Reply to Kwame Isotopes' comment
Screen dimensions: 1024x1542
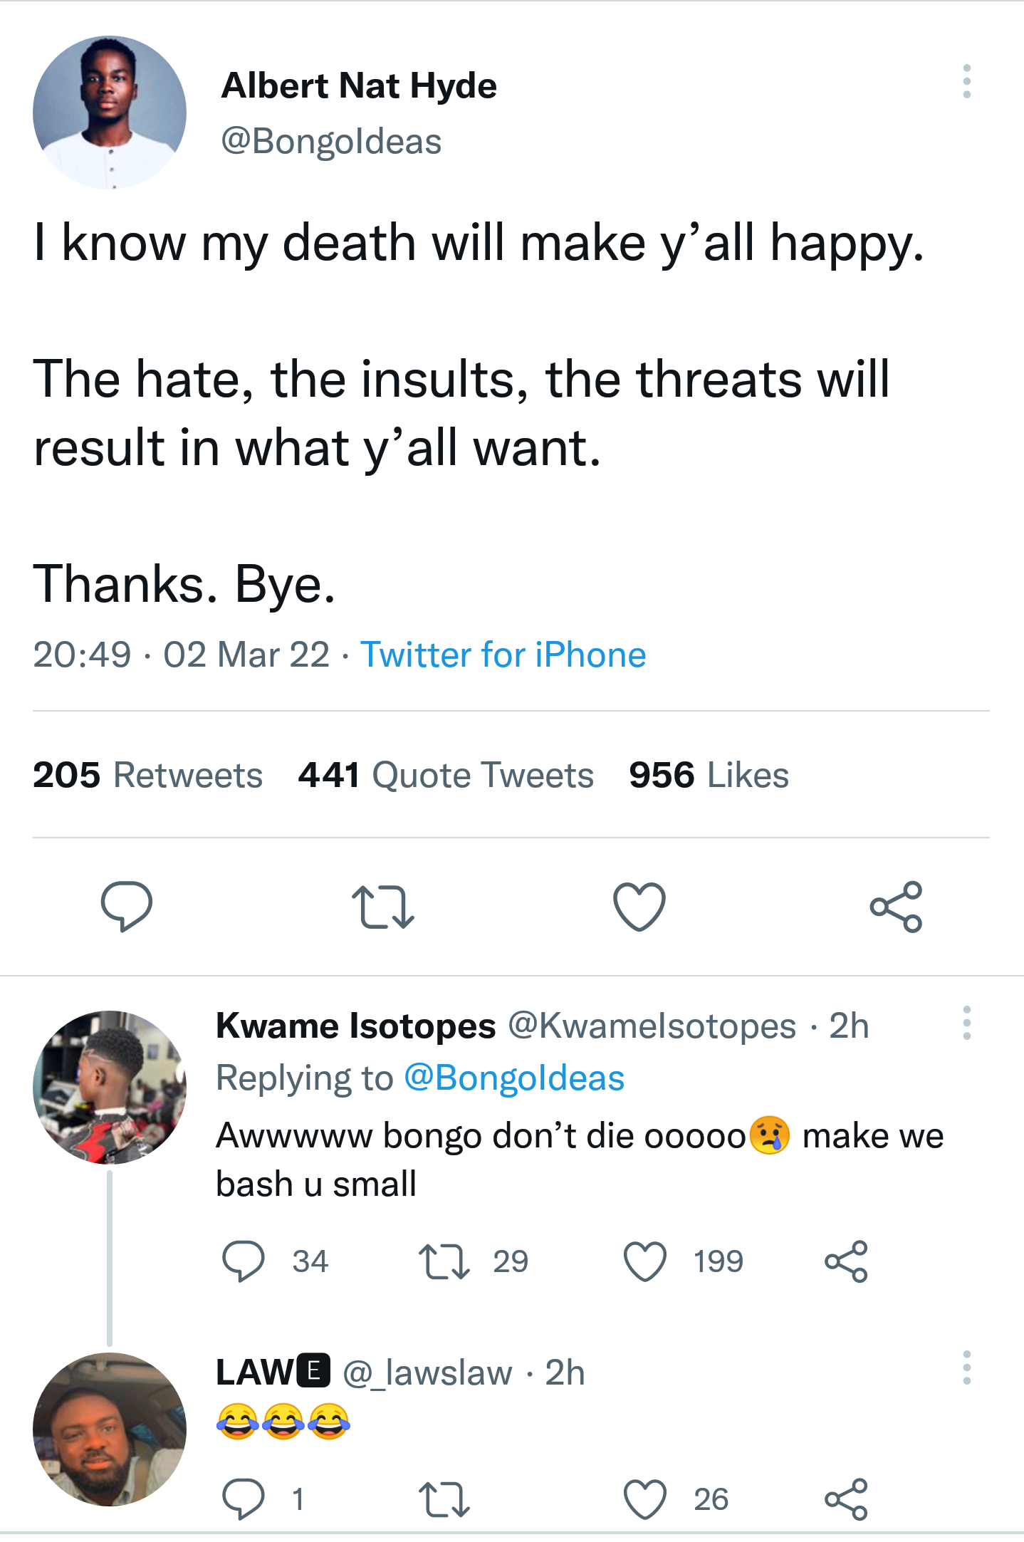click(x=244, y=1261)
